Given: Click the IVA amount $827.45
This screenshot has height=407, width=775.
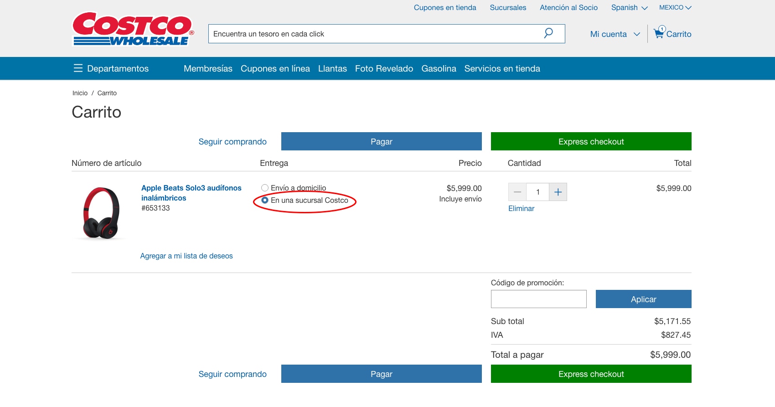Looking at the screenshot, I should [x=676, y=335].
